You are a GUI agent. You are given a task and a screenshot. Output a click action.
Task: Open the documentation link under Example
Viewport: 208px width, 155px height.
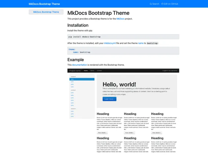pos(80,65)
